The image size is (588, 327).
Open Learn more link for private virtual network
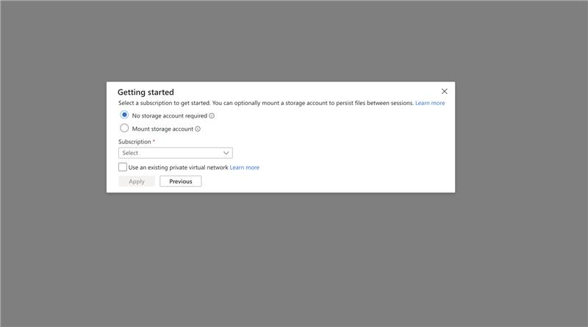[244, 168]
